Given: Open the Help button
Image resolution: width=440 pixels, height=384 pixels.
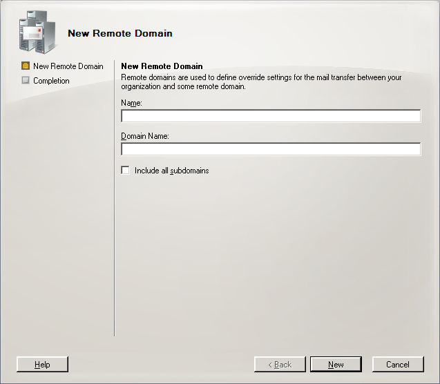Looking at the screenshot, I should pyautogui.click(x=42, y=365).
